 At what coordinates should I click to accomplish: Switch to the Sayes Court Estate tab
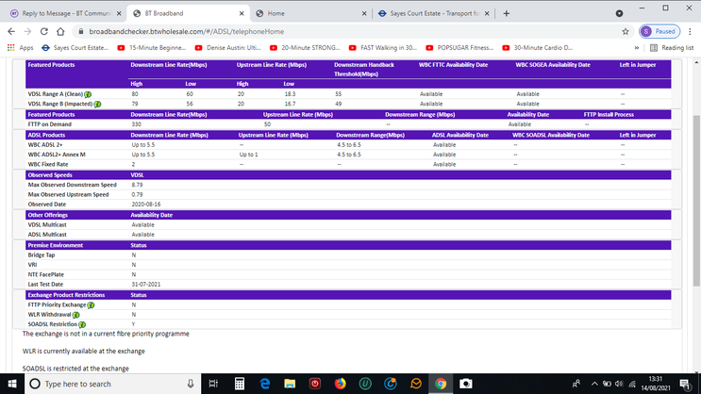pyautogui.click(x=434, y=13)
